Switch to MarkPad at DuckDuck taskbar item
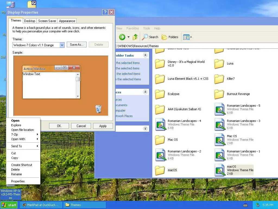The image size is (278, 209). point(41,205)
